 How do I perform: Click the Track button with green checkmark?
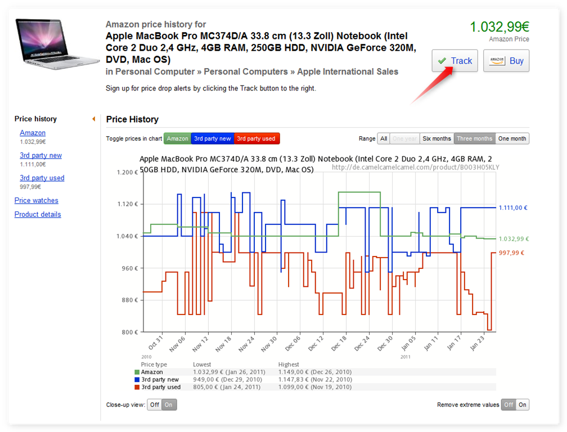pos(454,61)
